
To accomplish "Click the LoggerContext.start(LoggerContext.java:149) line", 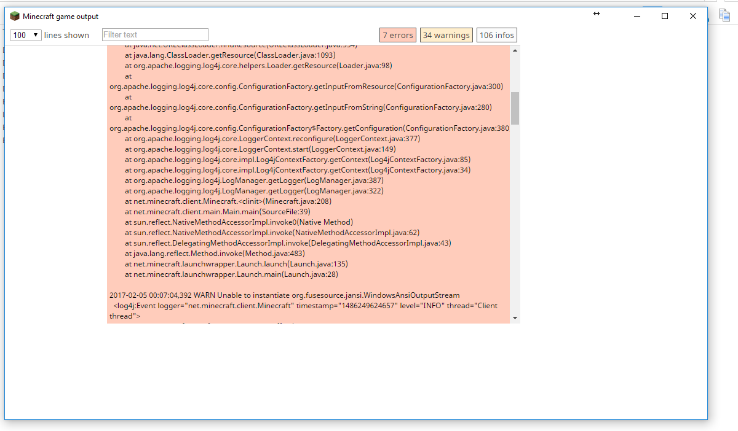I will click(260, 149).
